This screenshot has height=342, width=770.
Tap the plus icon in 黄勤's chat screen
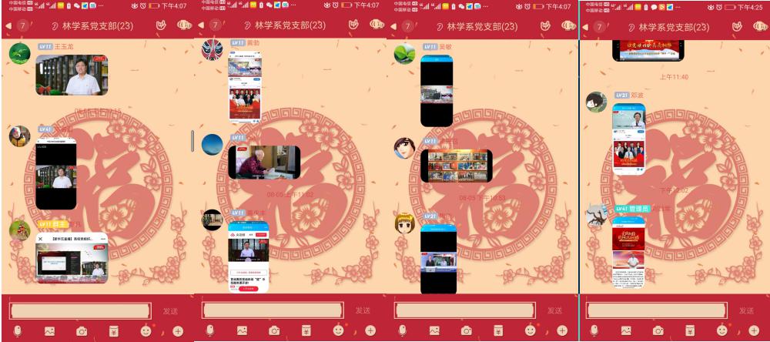coord(370,330)
